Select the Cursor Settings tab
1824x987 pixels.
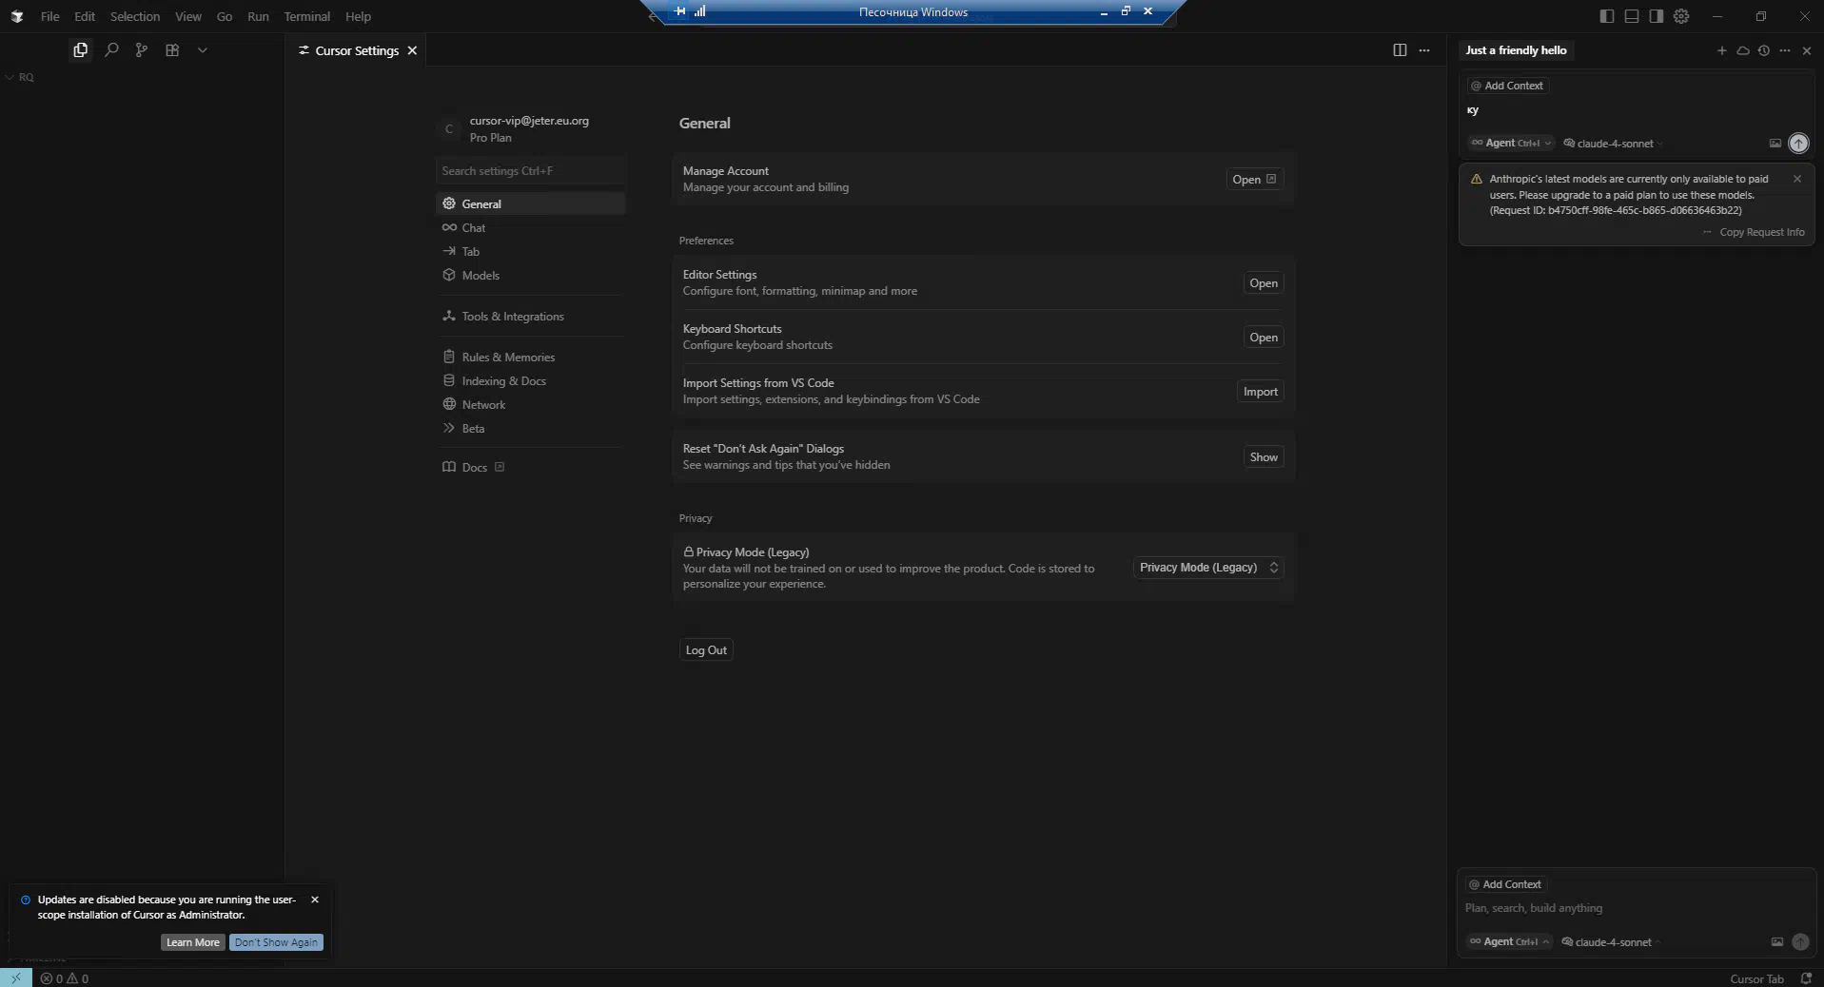357,50
